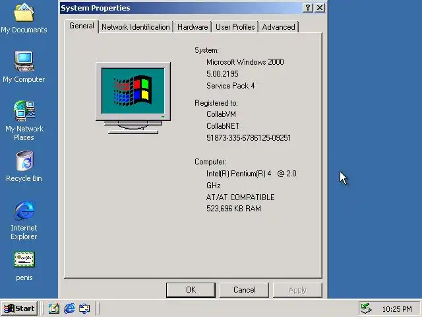Go to the Advanced tab
Viewport: 422px width, 317px height.
278,27
